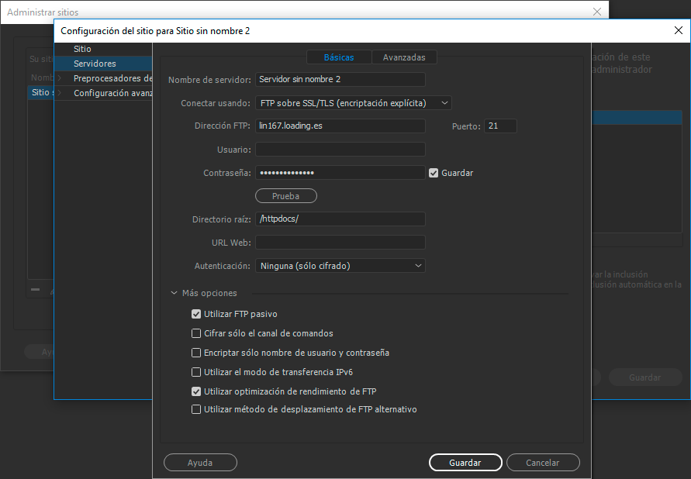Close the Configuración del sitio window

(x=678, y=30)
